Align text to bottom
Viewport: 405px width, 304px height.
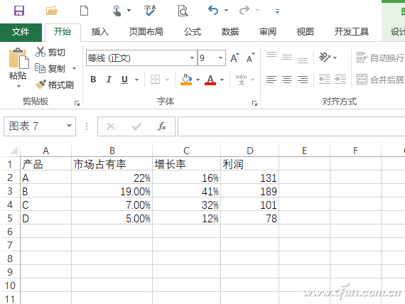coord(303,60)
